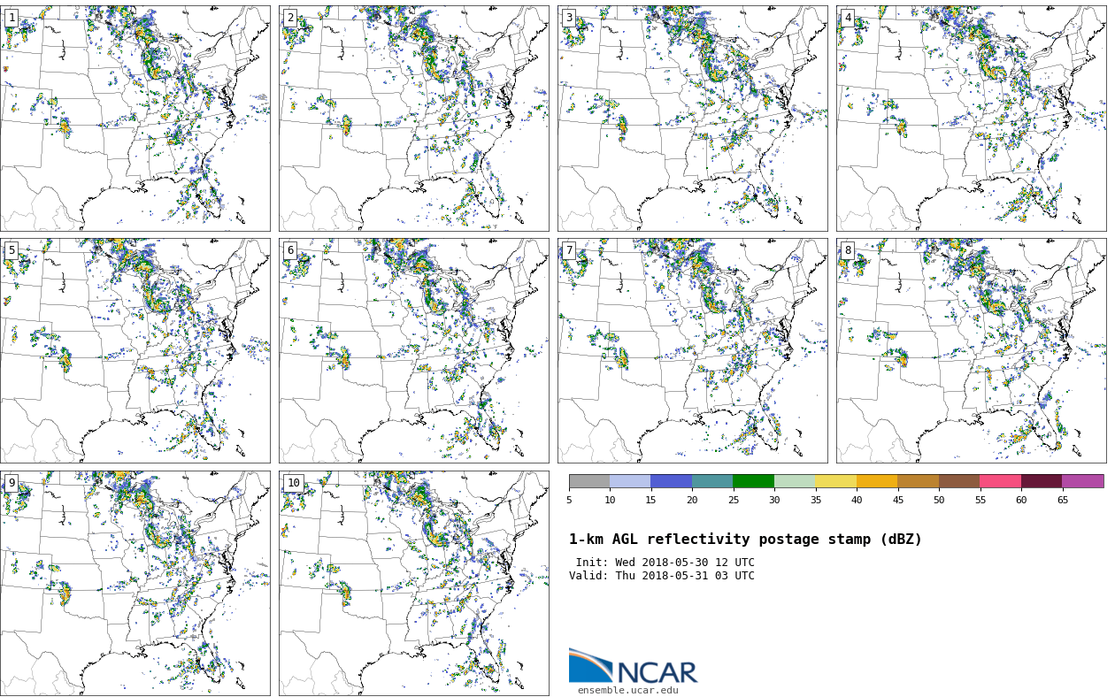This screenshot has width=1115, height=697.
Task: Click the NCAR logo
Action: (x=633, y=667)
